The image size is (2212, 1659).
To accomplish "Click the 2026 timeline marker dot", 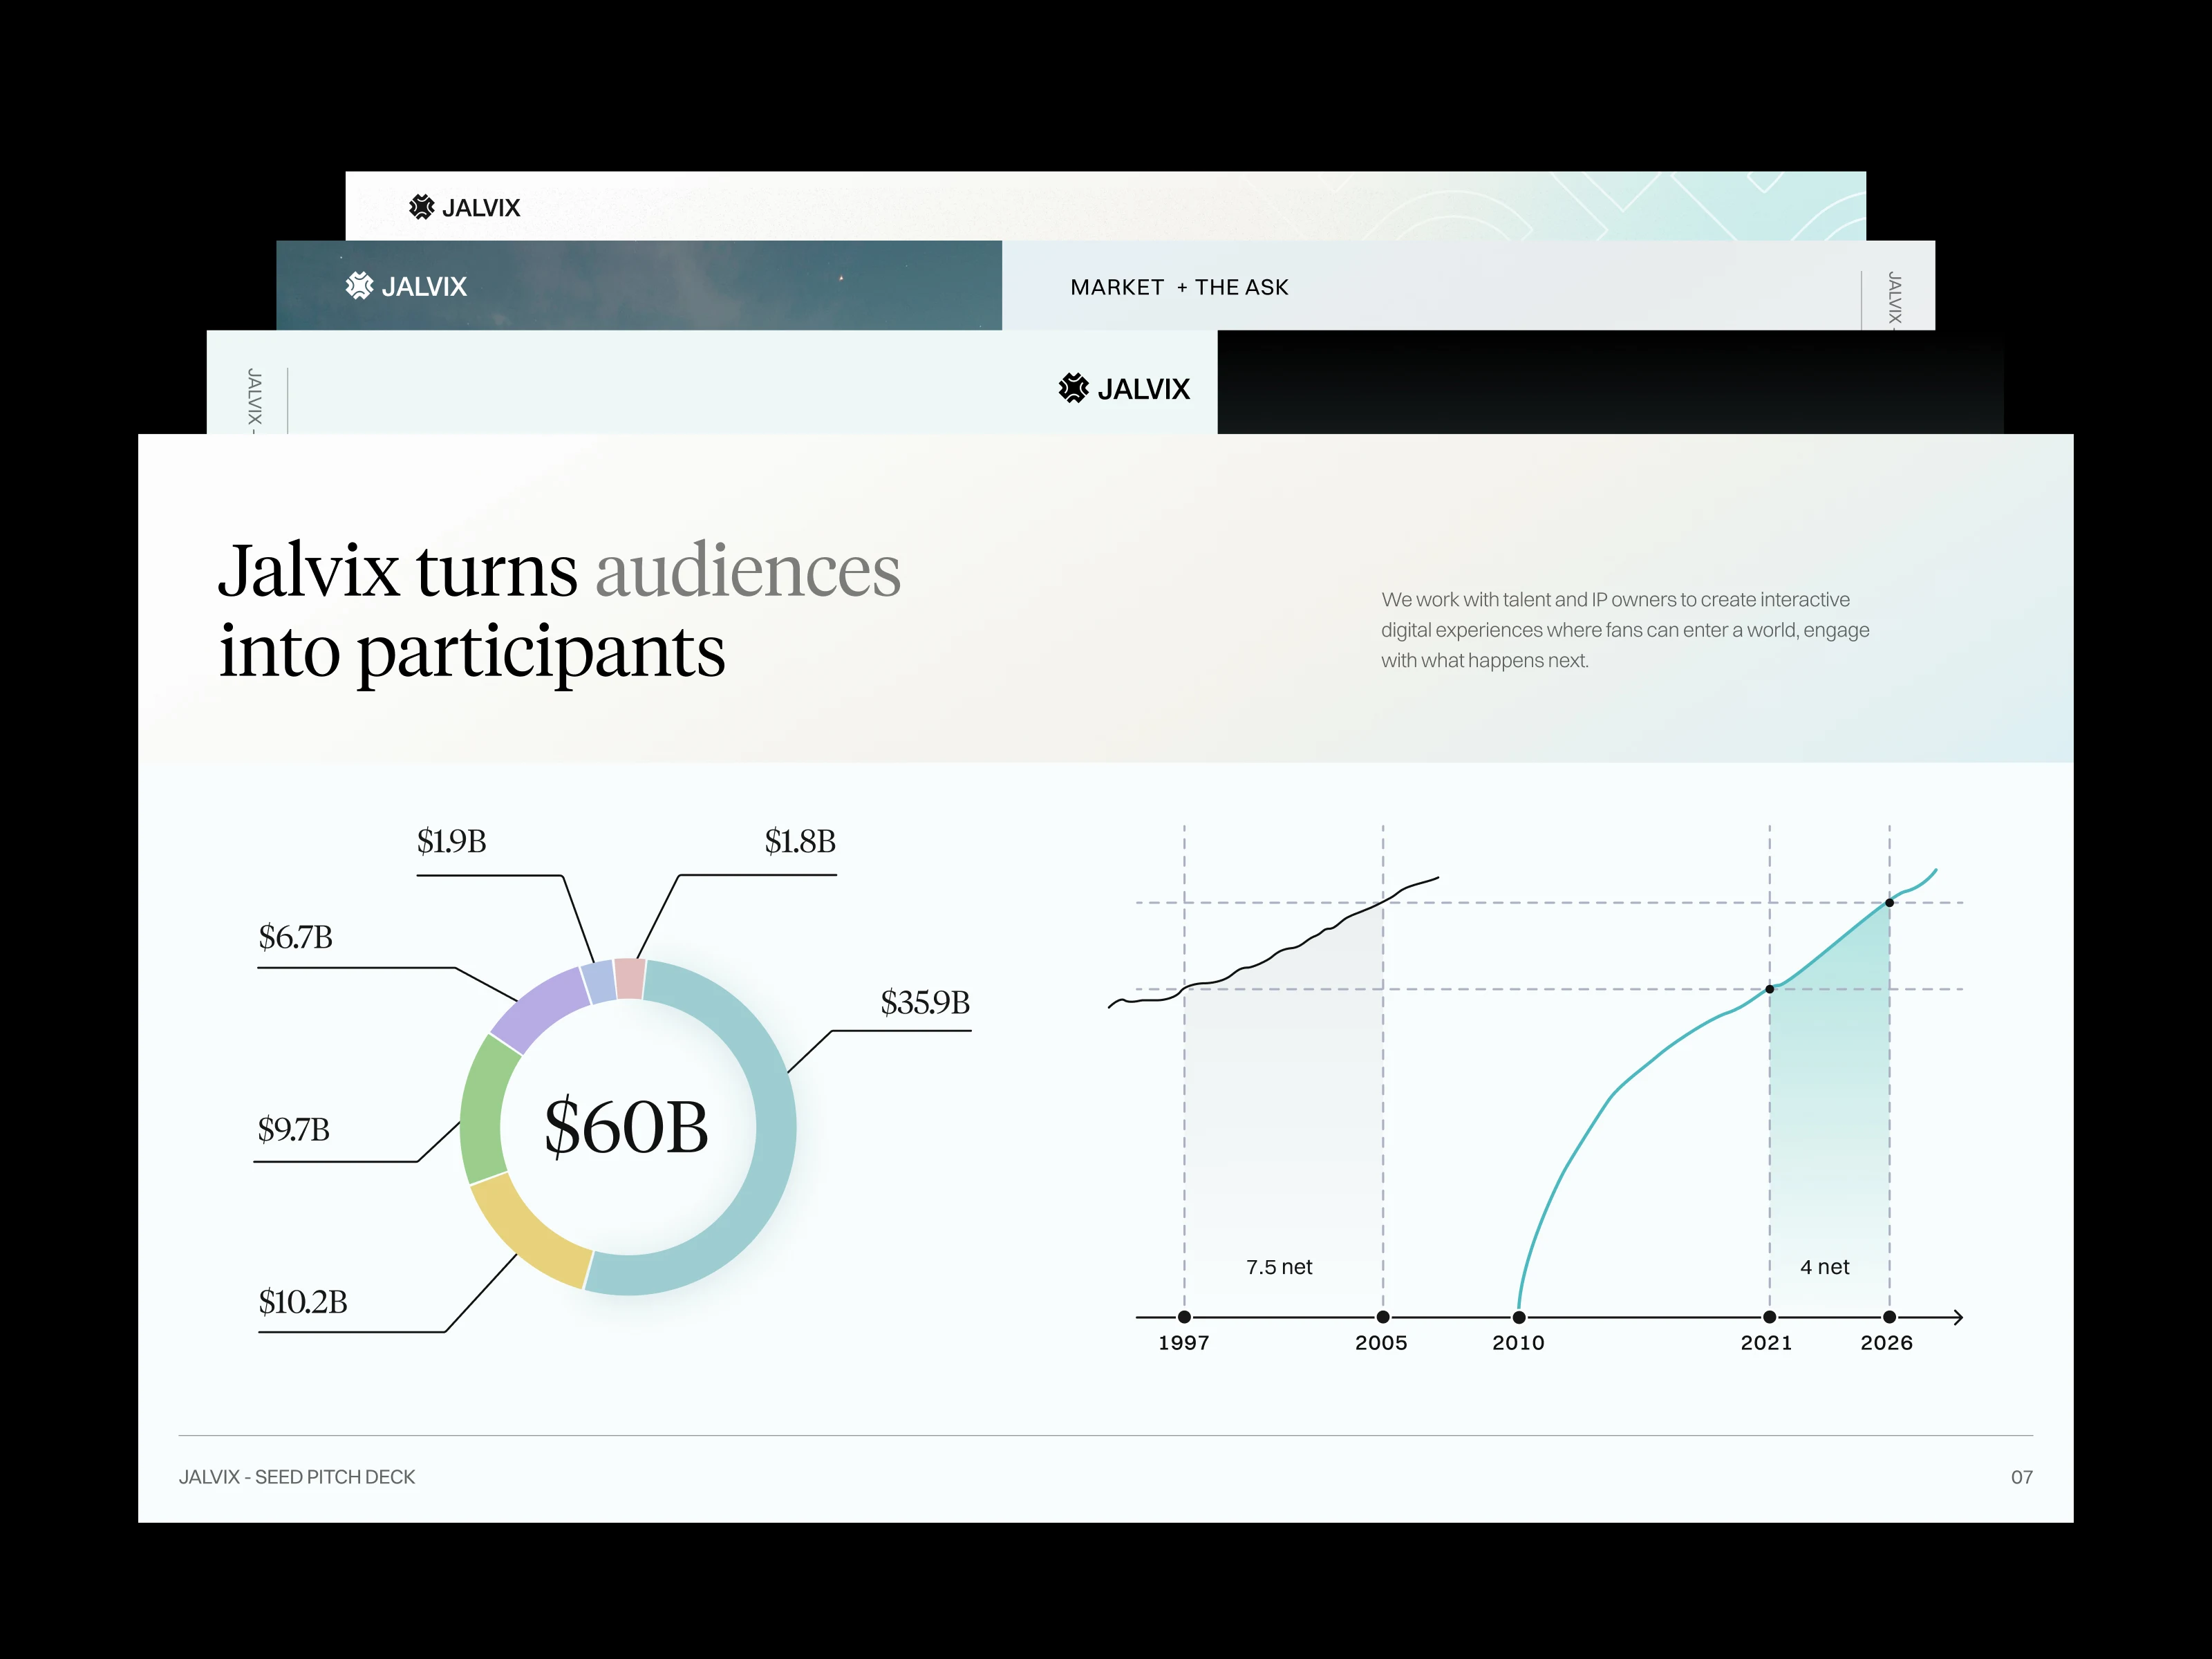I will click(1889, 1317).
